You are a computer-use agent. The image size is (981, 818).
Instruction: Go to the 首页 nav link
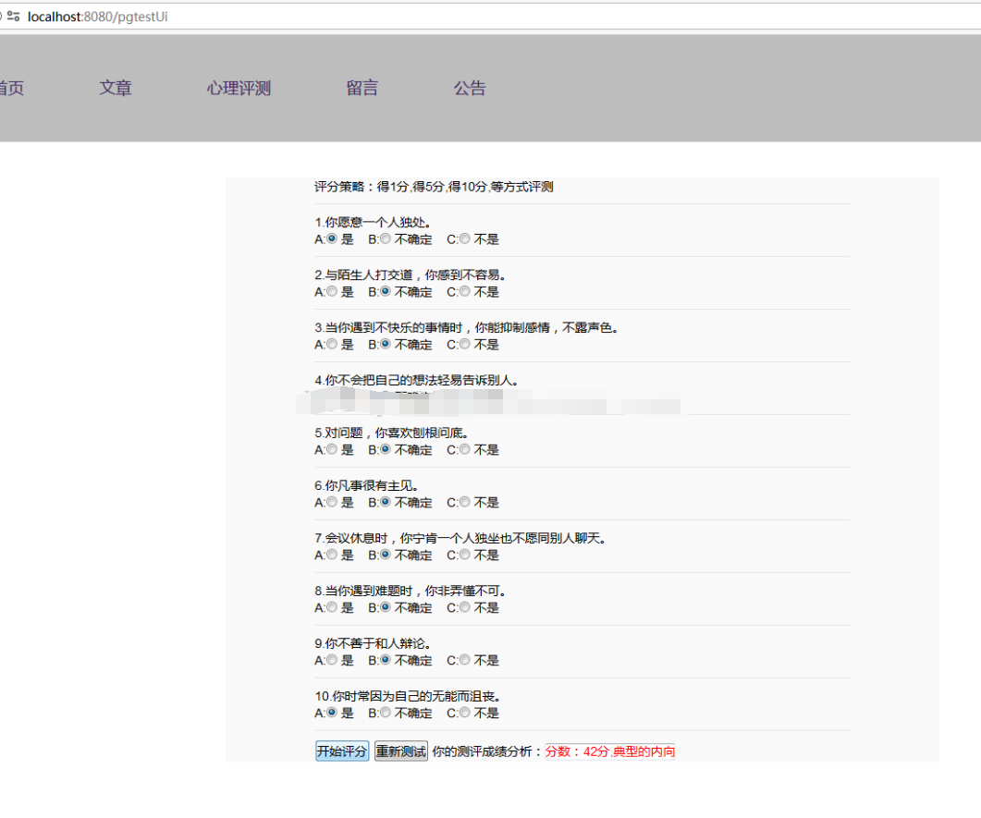tap(11, 88)
